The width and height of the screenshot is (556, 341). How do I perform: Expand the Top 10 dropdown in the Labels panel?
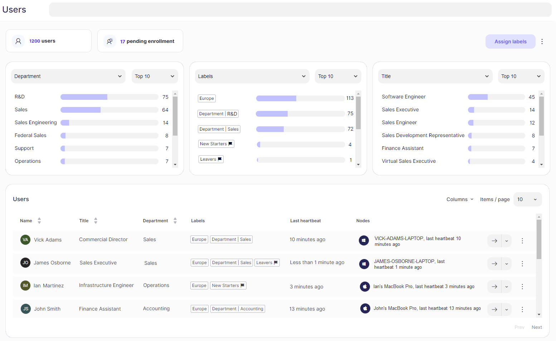coord(337,76)
